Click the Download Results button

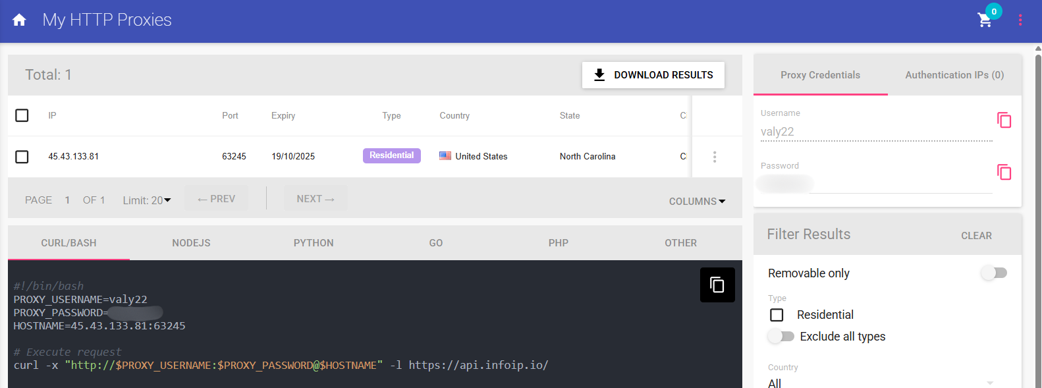click(653, 75)
